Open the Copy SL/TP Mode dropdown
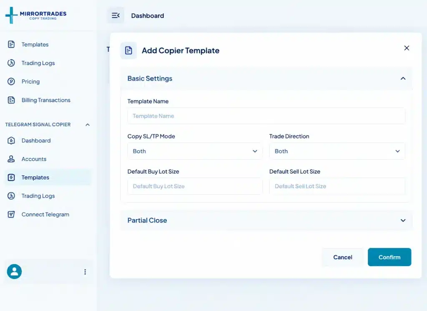Viewport: 427px width, 311px height. (x=195, y=151)
